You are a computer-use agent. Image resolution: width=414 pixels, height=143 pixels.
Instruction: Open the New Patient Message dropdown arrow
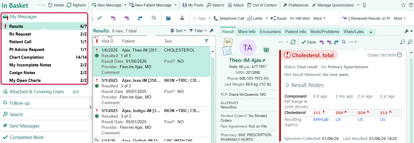[x=176, y=5]
